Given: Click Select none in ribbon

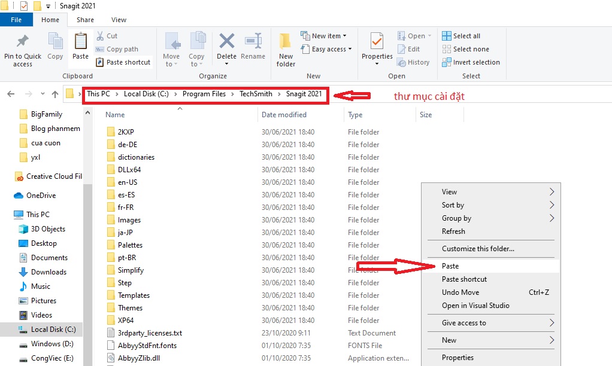Looking at the screenshot, I should coord(466,49).
